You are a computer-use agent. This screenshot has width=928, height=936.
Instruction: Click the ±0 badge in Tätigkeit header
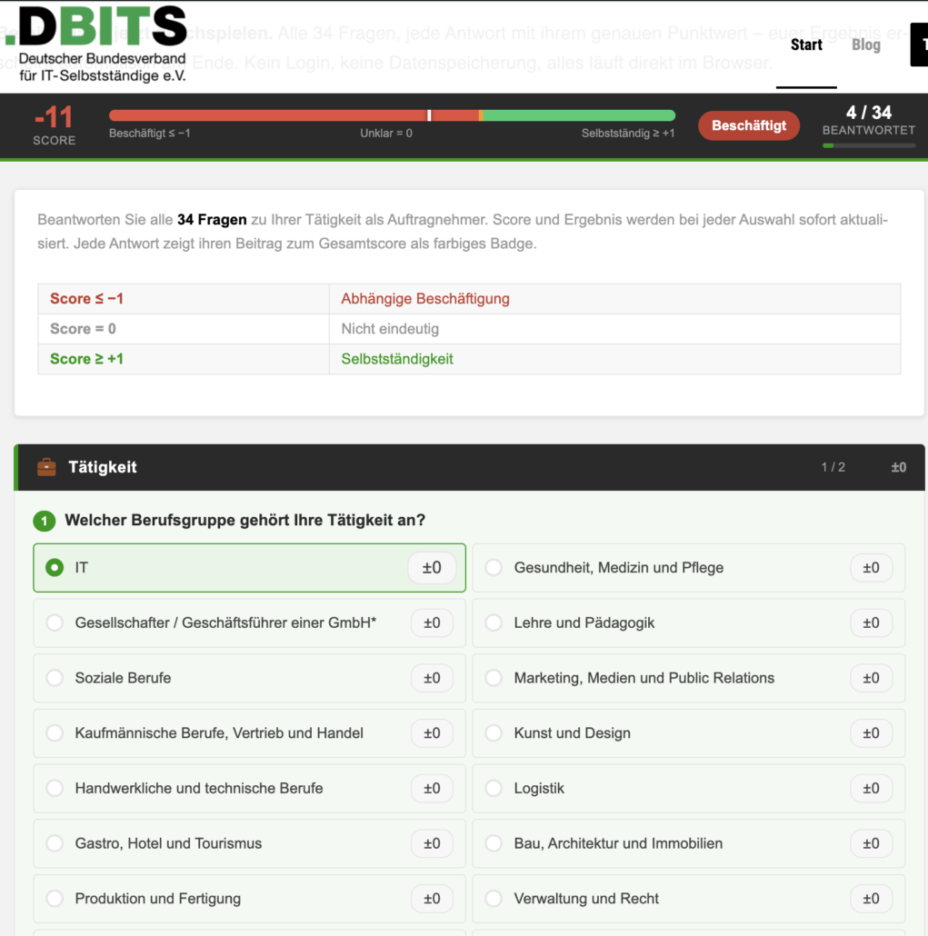tap(898, 467)
